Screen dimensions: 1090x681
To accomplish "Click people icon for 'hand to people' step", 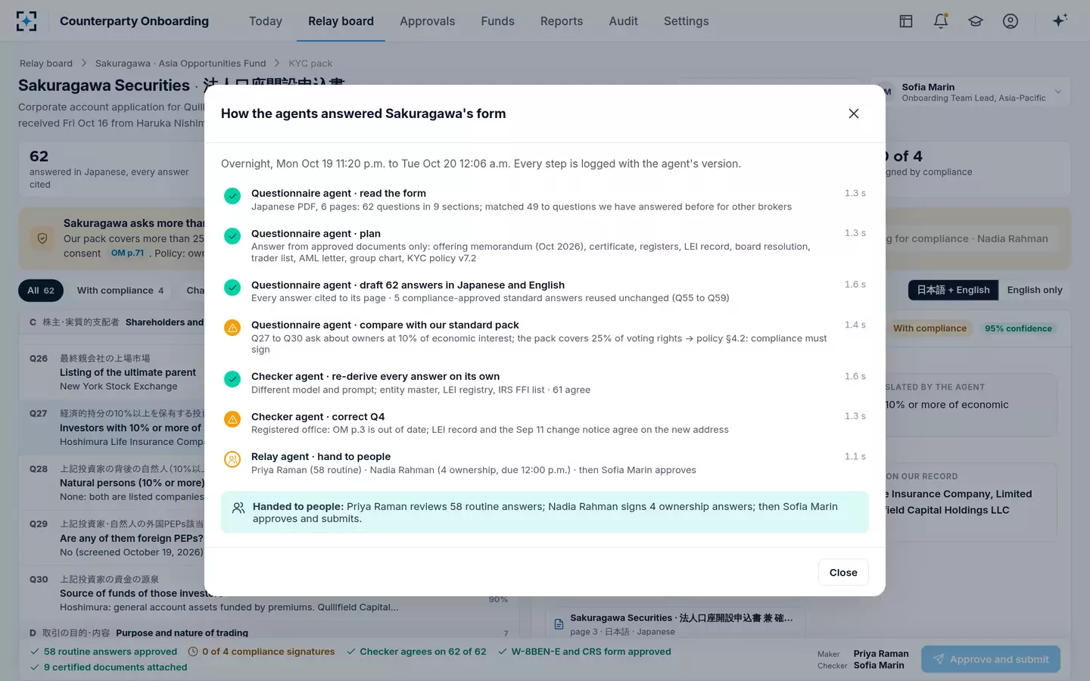I will (x=232, y=459).
